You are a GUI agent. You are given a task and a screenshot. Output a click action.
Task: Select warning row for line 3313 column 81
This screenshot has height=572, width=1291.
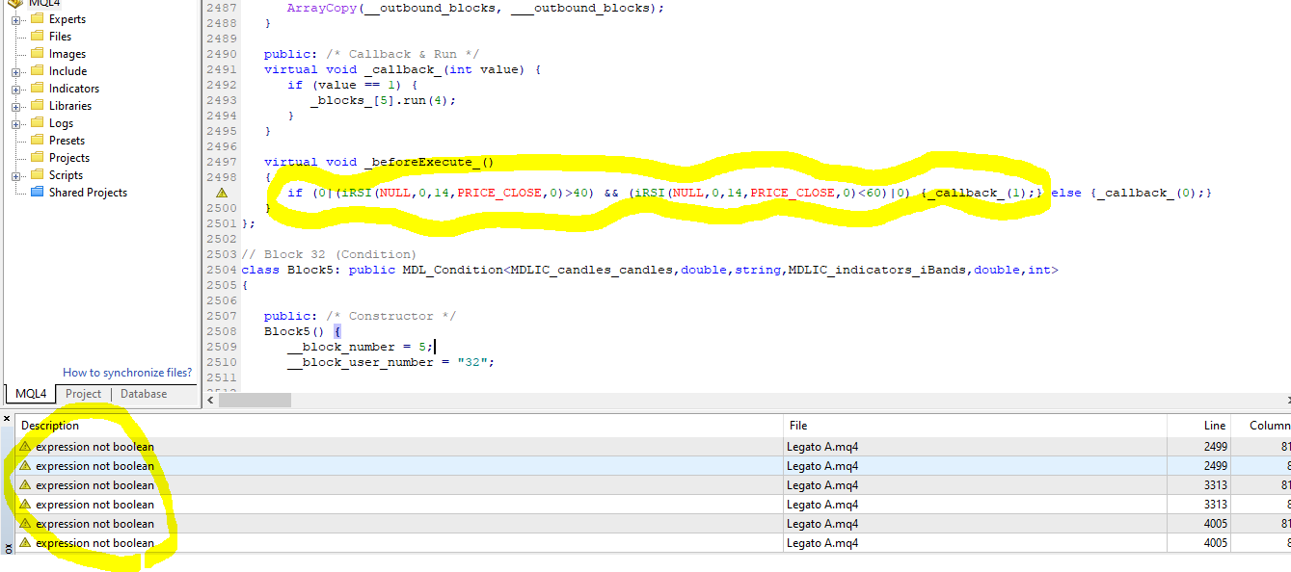653,485
